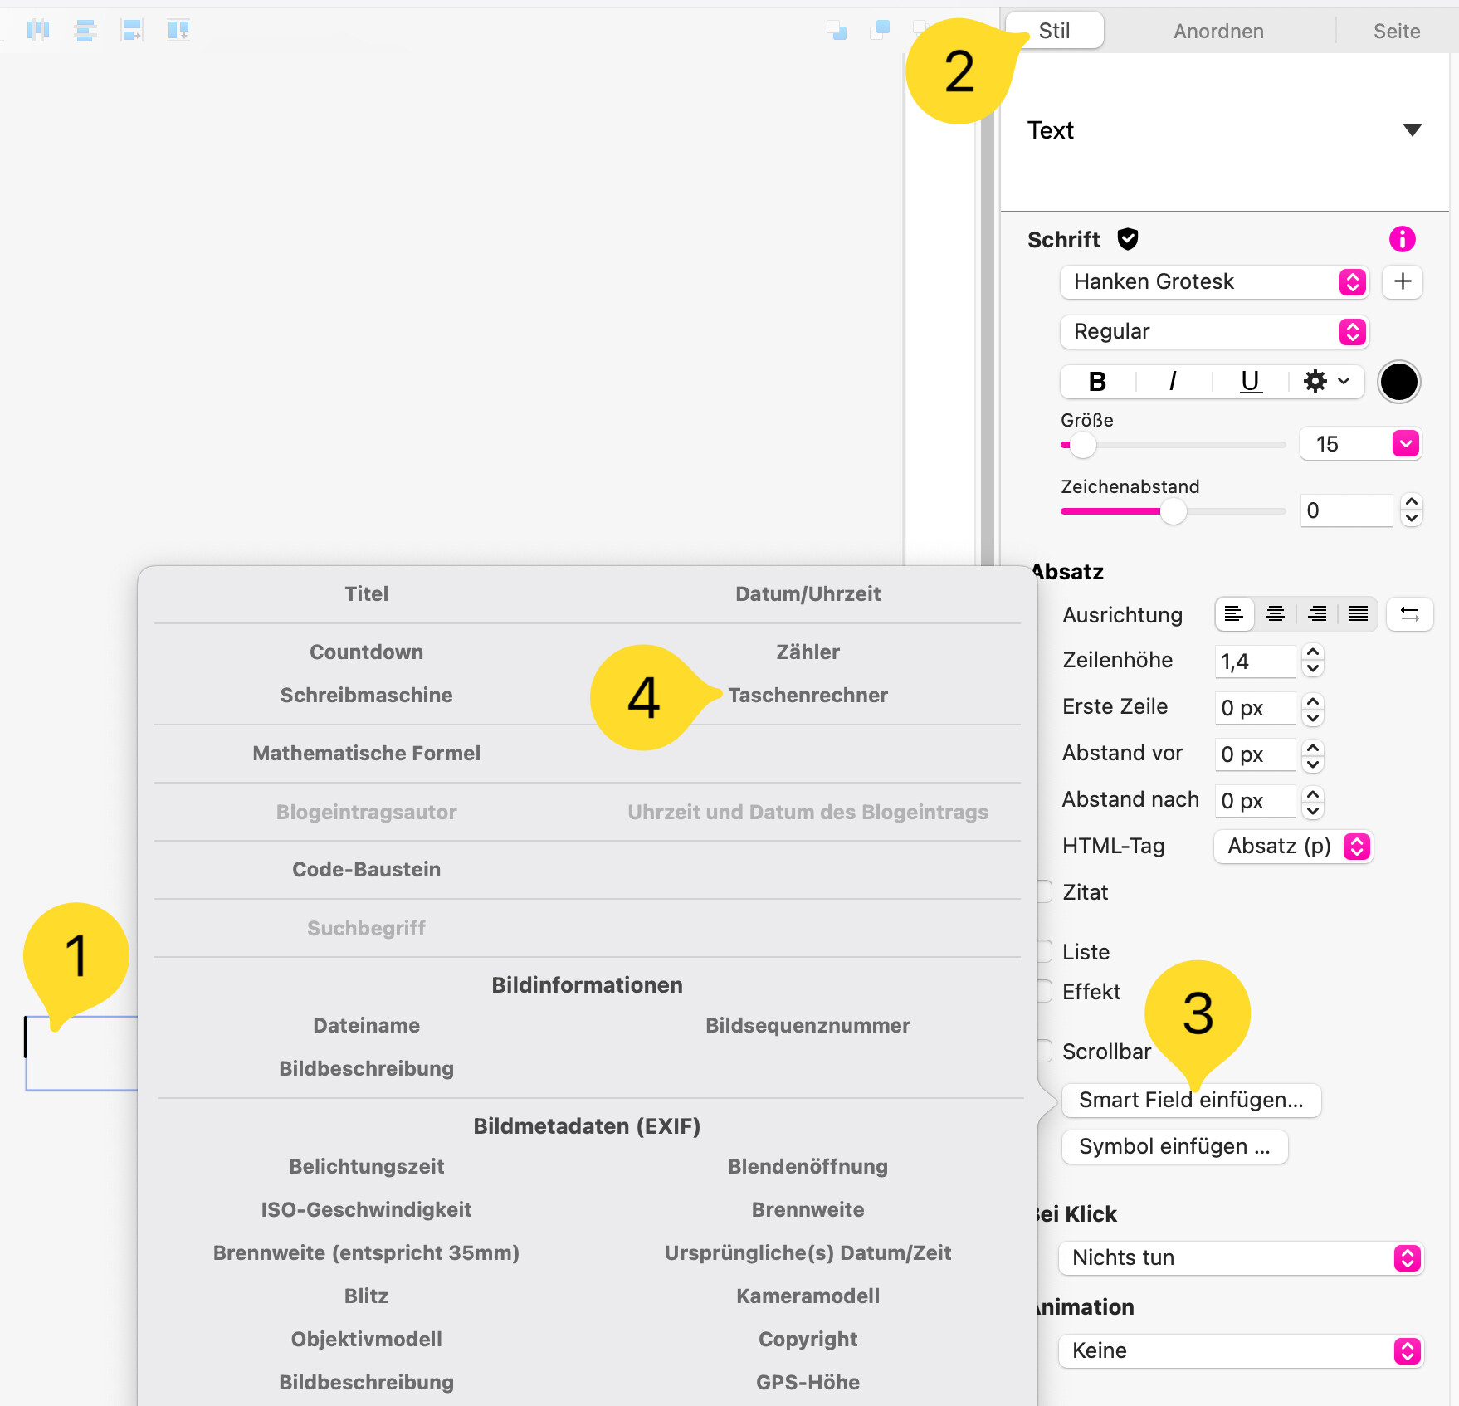1459x1406 pixels.
Task: Set justified paragraph alignment
Action: [1358, 614]
